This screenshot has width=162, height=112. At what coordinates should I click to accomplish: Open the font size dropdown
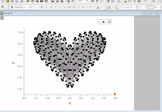38,7
